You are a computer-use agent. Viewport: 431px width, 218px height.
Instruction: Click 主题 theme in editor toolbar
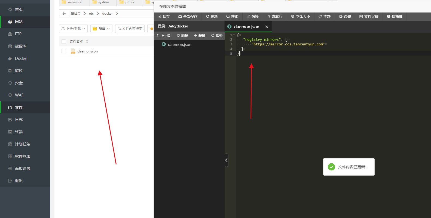click(x=325, y=17)
